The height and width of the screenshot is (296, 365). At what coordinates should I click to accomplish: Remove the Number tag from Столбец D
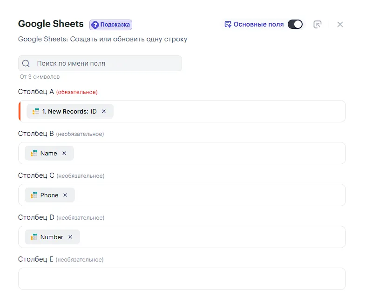(70, 237)
